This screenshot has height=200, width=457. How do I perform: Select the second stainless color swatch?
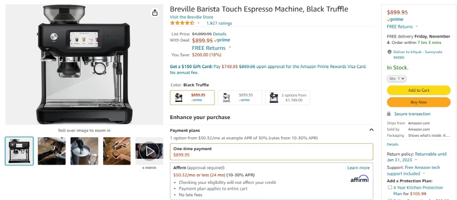pyautogui.click(x=240, y=98)
